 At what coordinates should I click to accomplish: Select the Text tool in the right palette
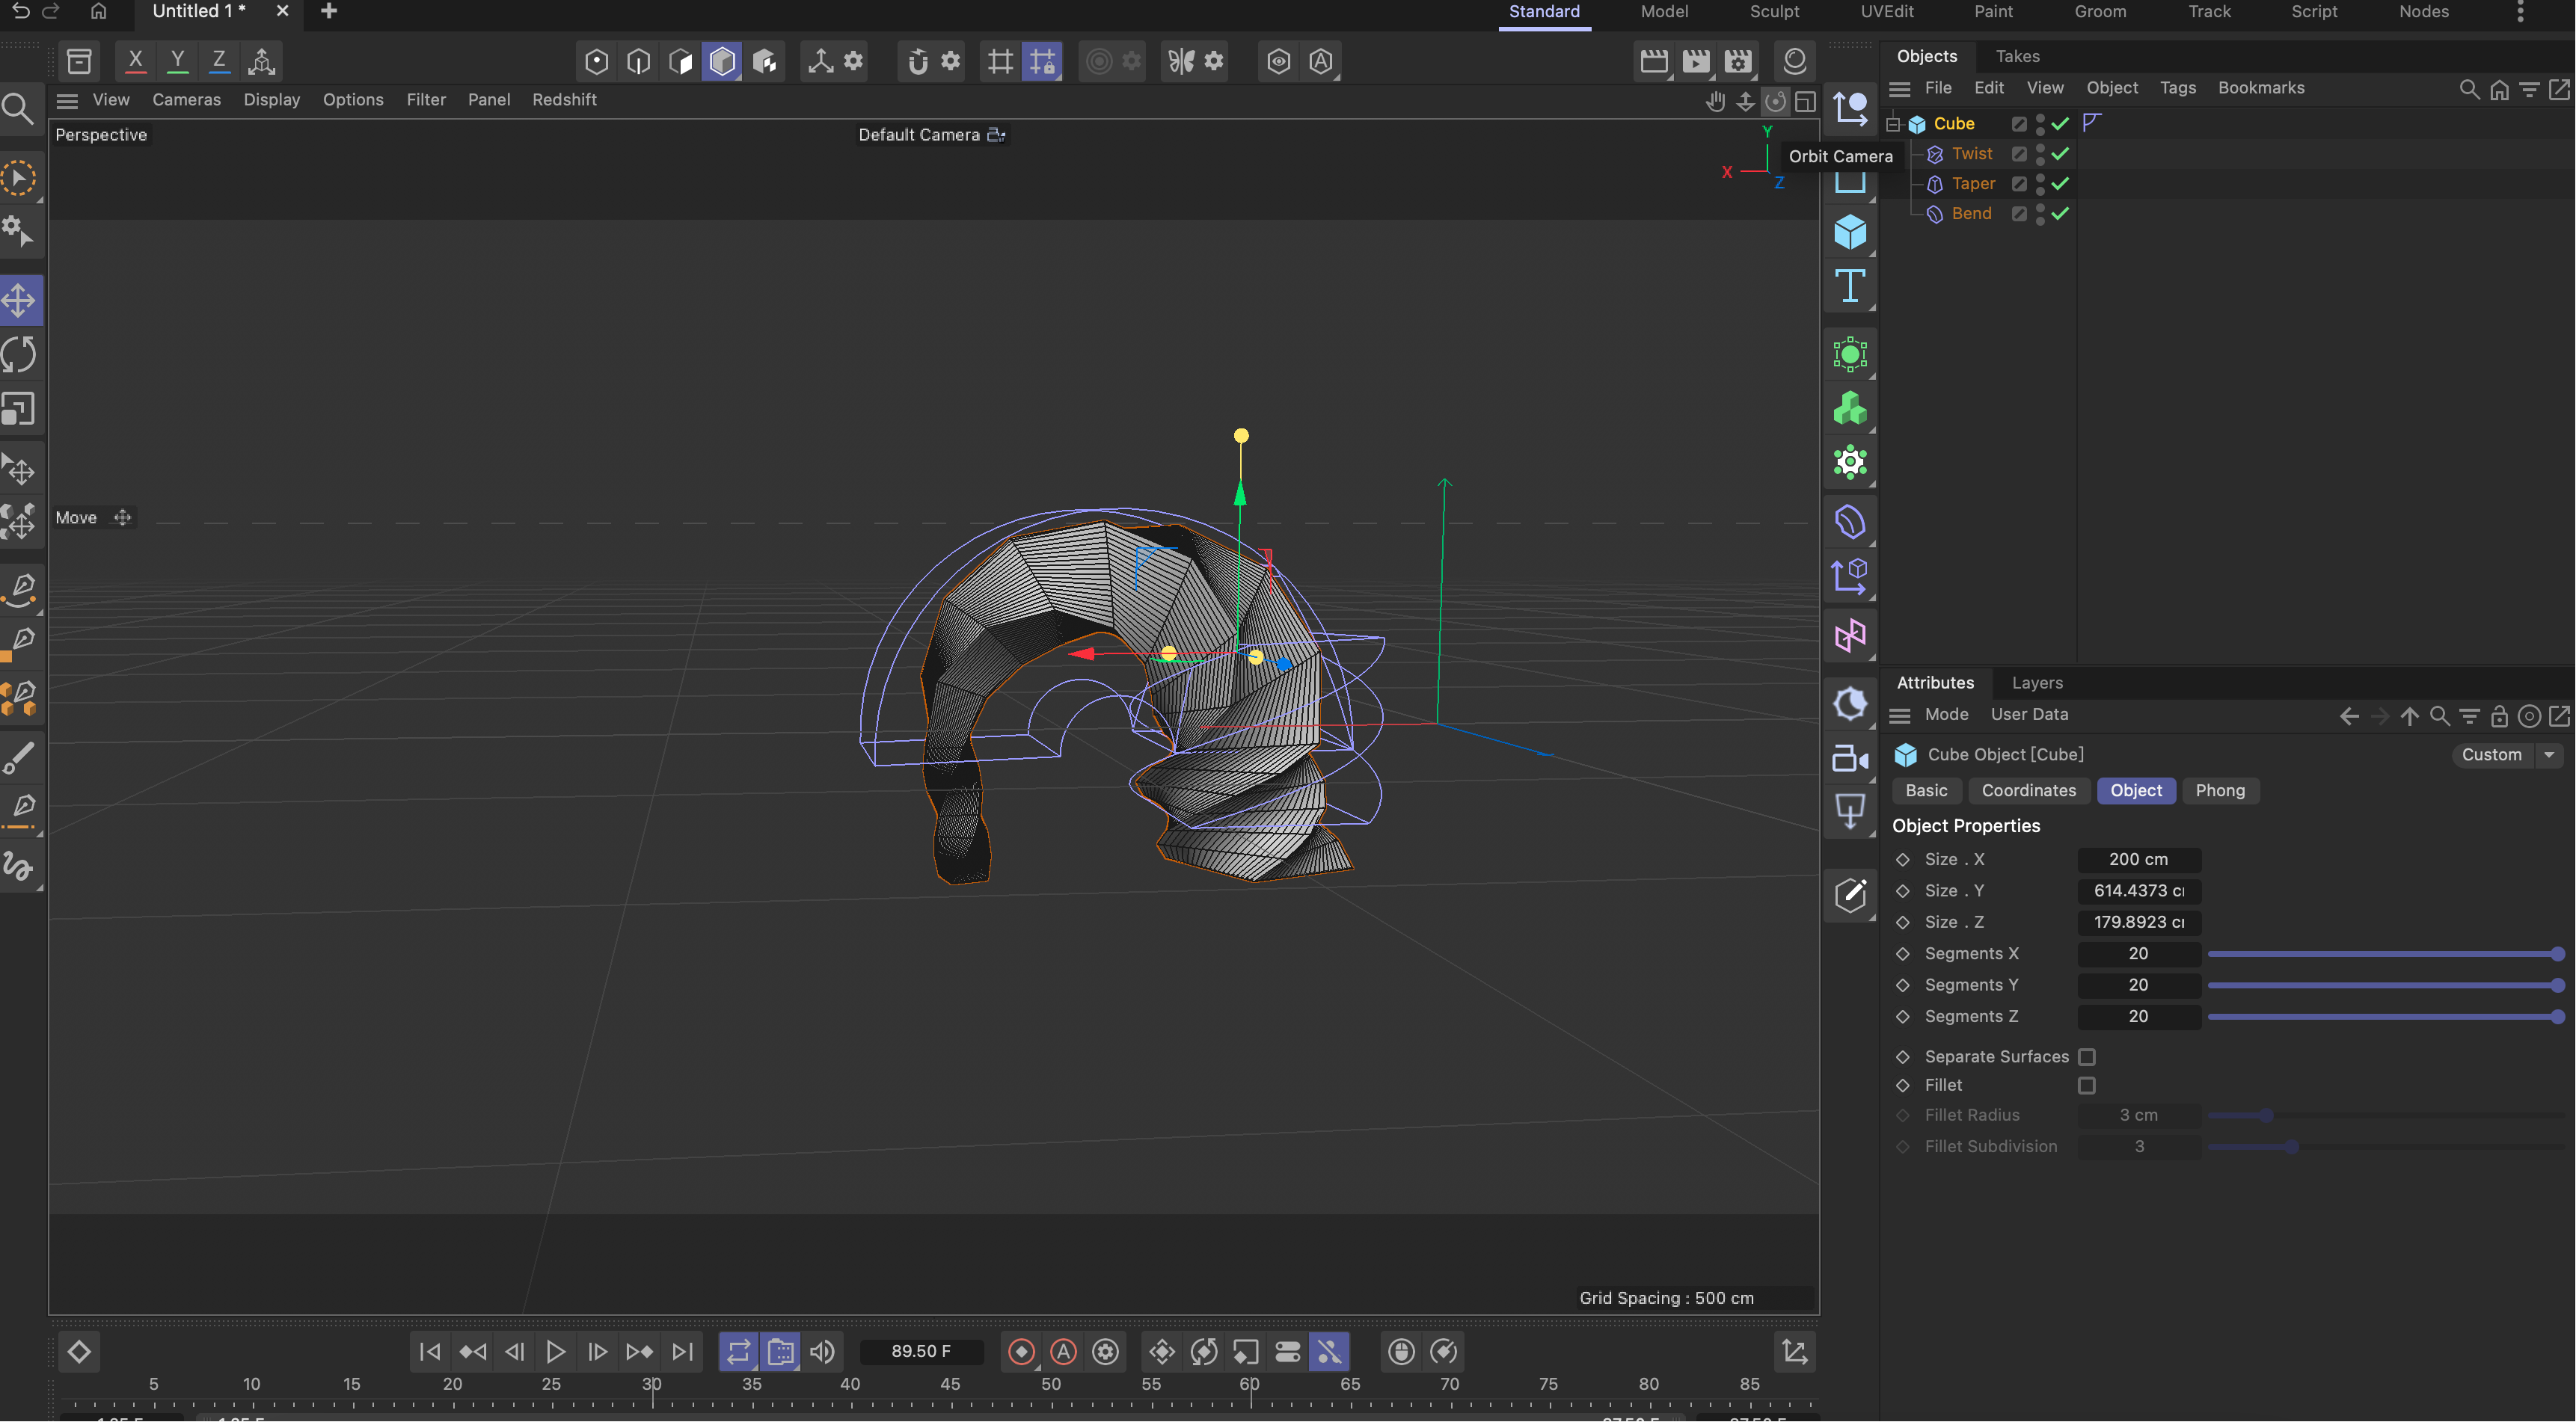(1850, 287)
